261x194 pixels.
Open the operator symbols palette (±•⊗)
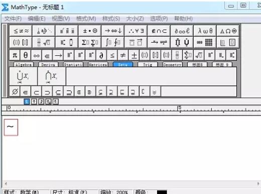(90, 31)
